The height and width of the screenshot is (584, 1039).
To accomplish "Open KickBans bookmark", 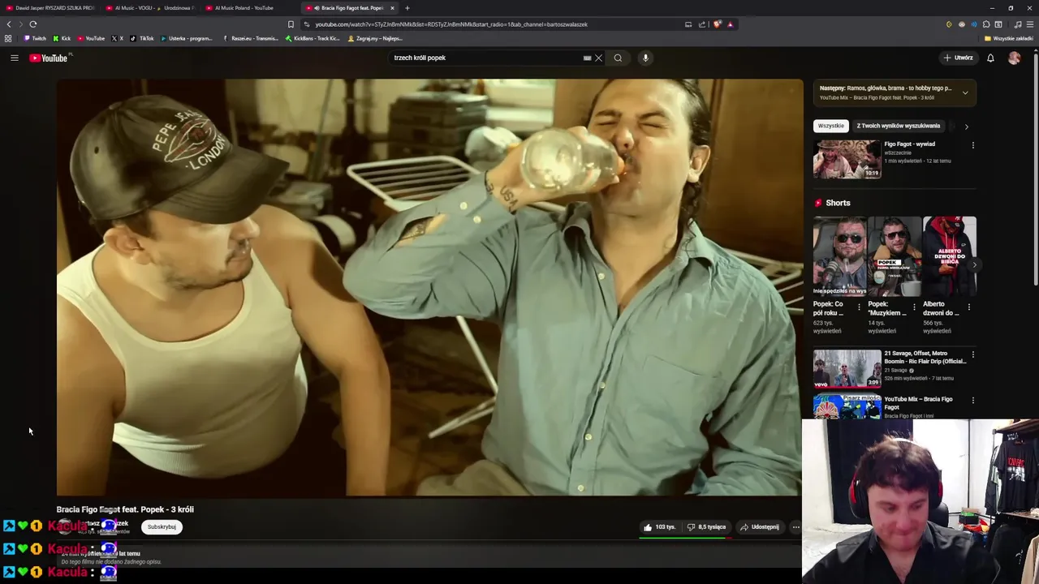I will 313,38.
